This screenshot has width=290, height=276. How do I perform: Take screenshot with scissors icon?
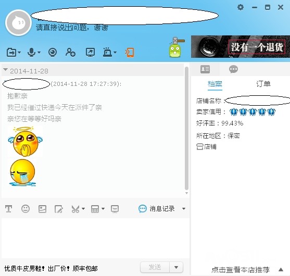(x=75, y=209)
